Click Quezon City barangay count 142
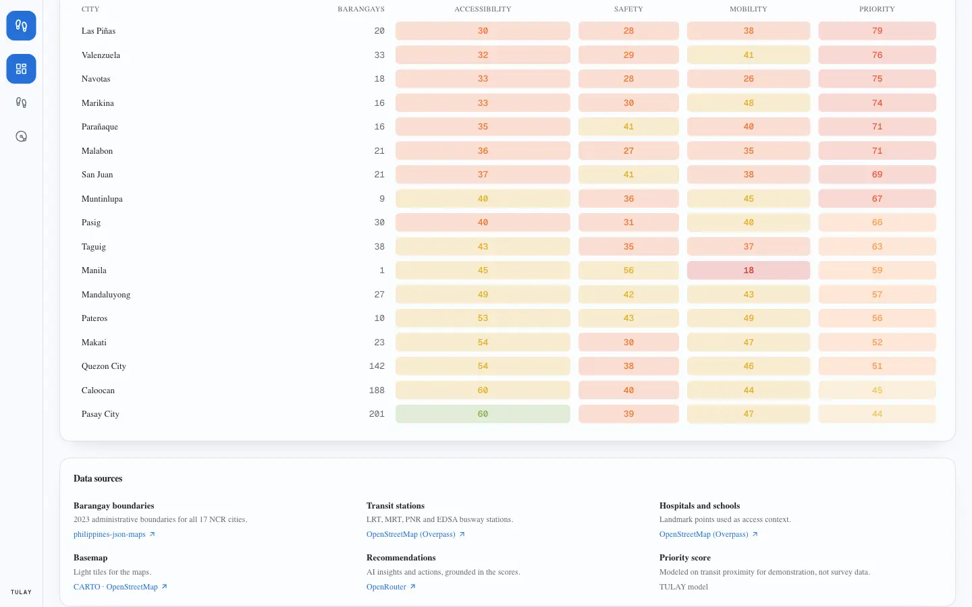 point(377,366)
